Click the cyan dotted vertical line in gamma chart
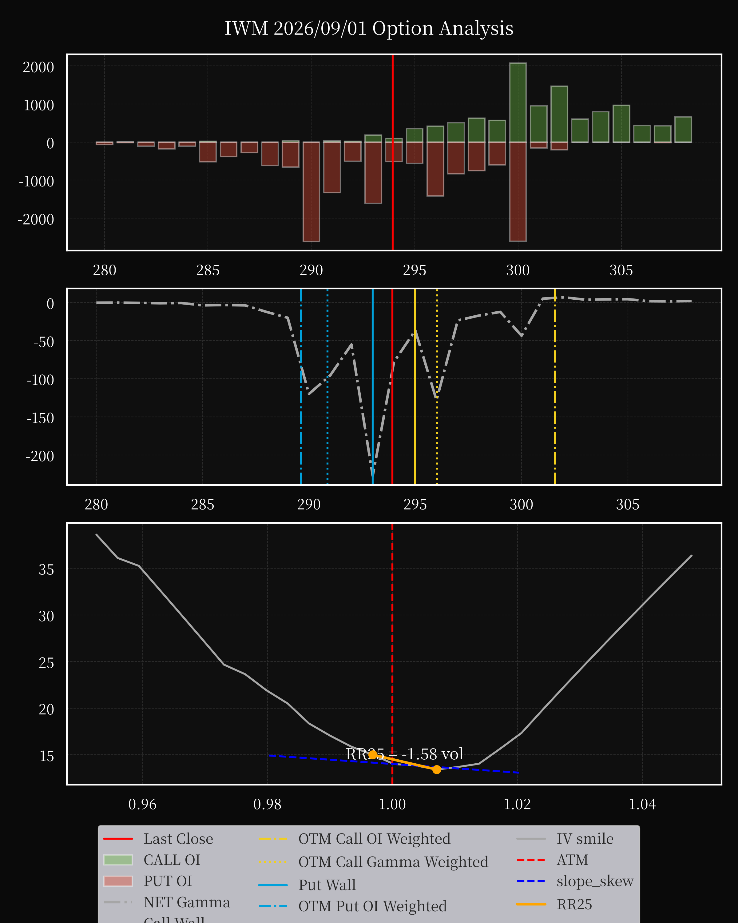Viewport: 738px width, 923px height. [x=328, y=386]
